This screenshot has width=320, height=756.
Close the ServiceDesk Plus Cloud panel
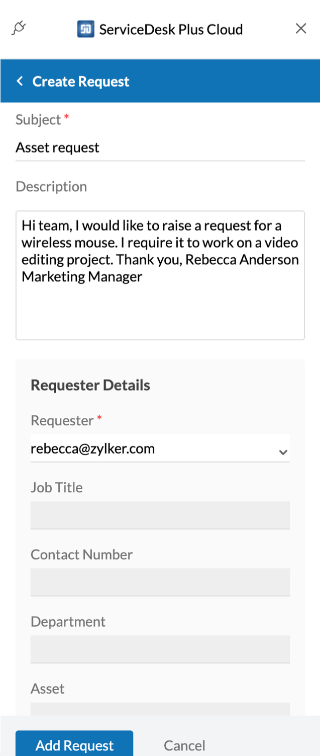click(301, 29)
